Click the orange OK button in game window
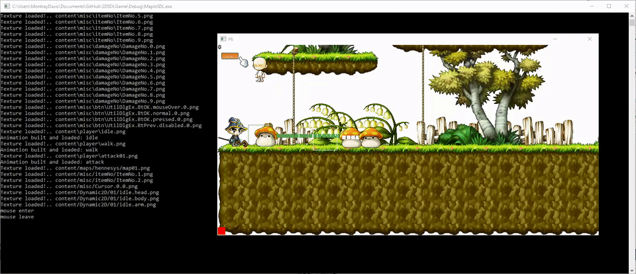The image size is (636, 274). (x=229, y=56)
